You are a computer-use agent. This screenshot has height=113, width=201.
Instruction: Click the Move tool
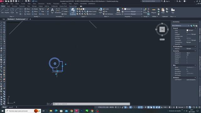27,9
